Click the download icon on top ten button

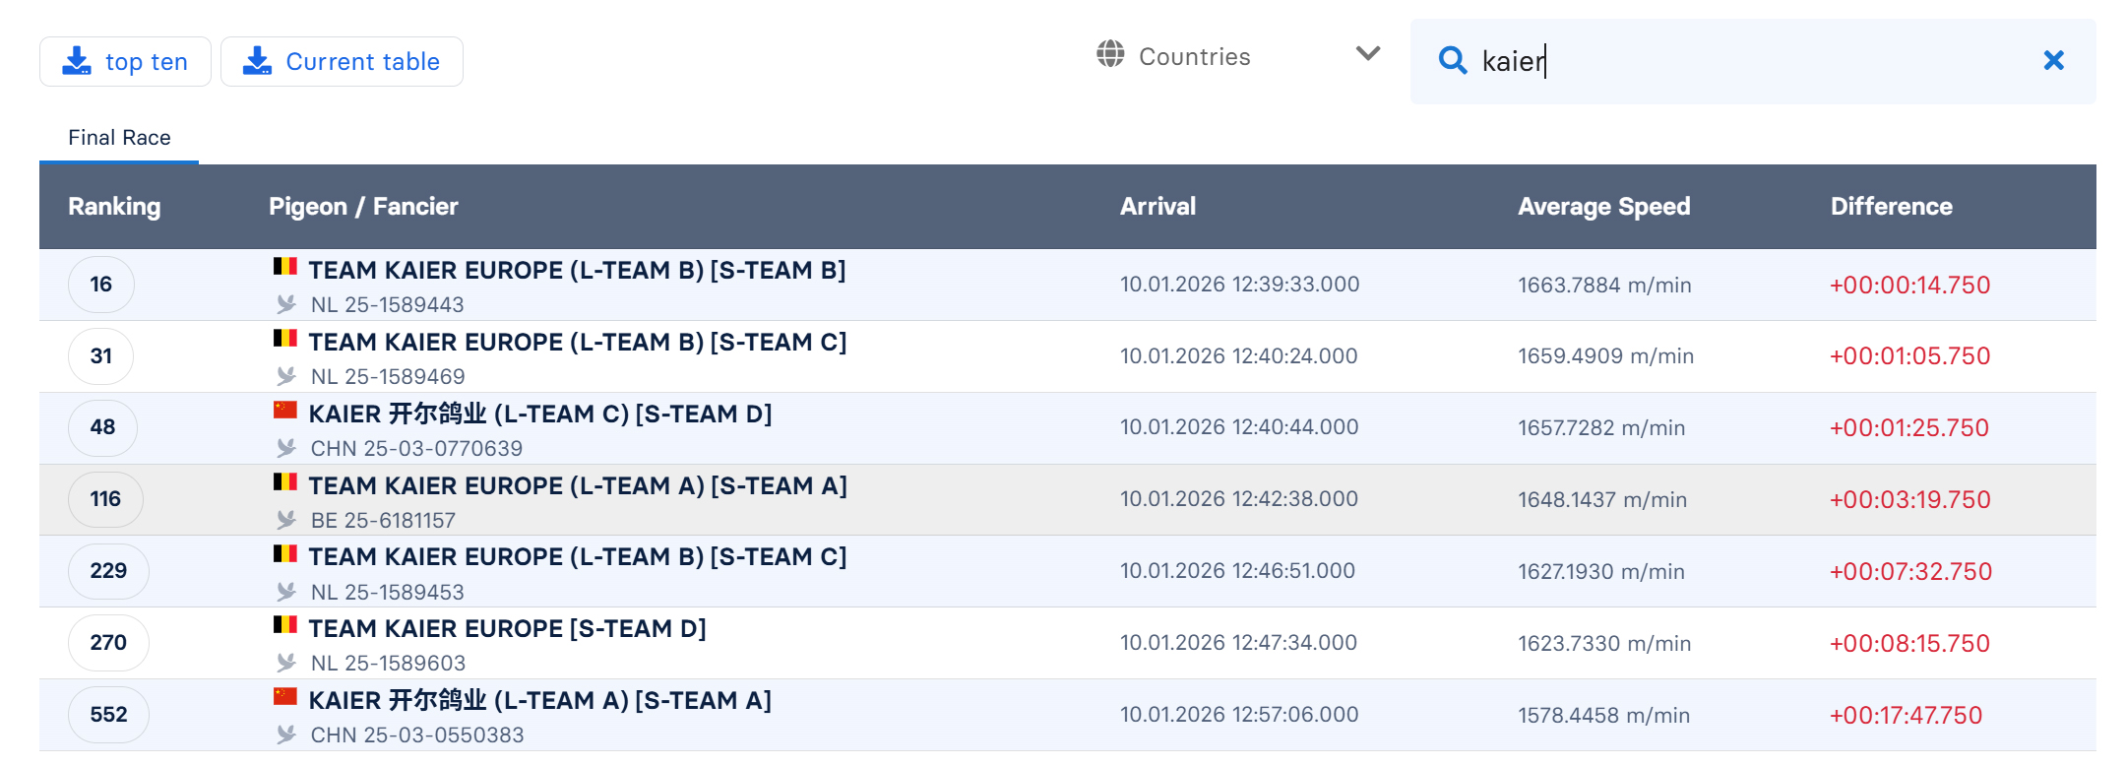click(x=77, y=61)
